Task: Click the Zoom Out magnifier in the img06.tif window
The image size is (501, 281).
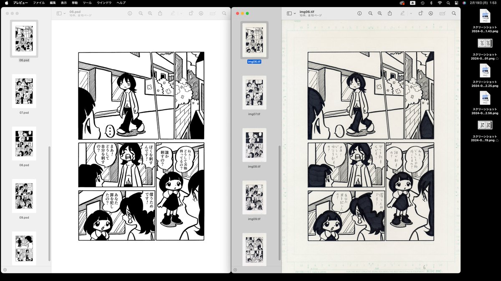Action: 371,13
